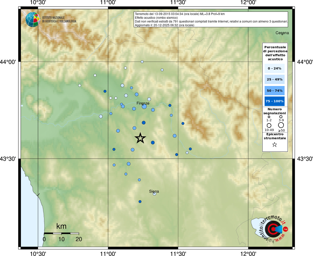Click the 'Epicentro strumentale' legend heading
This screenshot has width=313, height=256.
[275, 136]
